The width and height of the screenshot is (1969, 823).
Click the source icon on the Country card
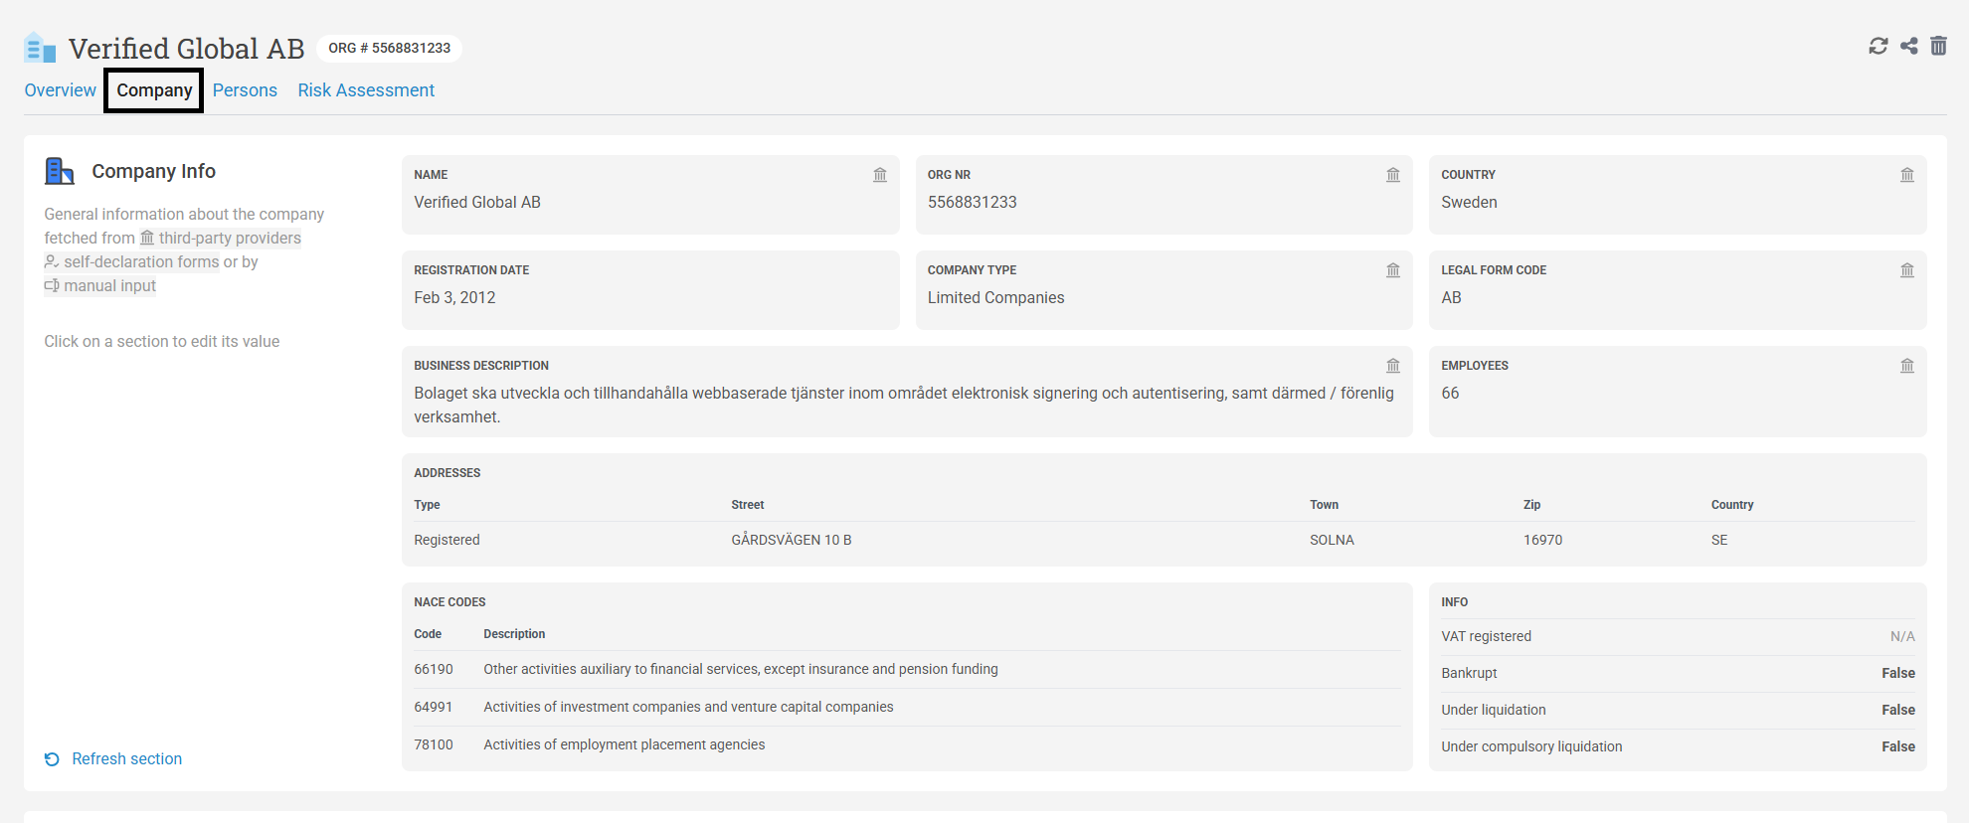[1907, 175]
